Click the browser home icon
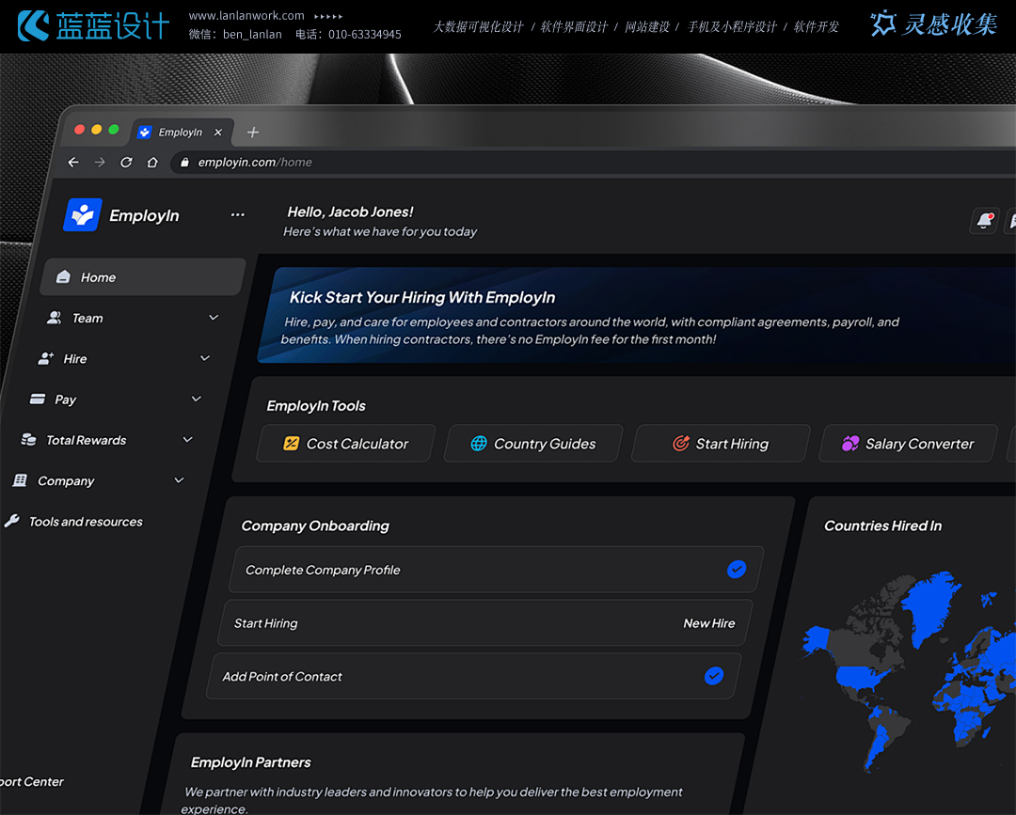Screen dimensions: 1016x815 click(152, 163)
